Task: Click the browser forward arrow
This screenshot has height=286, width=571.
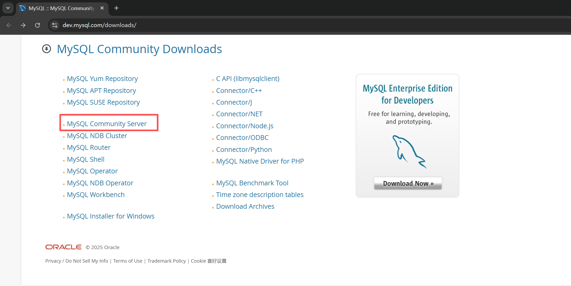Action: (x=23, y=25)
